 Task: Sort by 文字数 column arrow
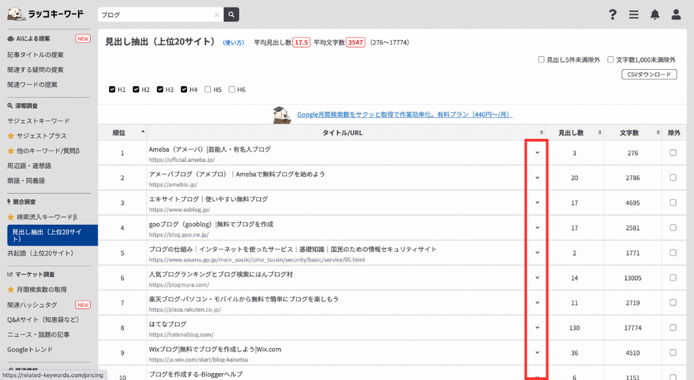tap(657, 133)
